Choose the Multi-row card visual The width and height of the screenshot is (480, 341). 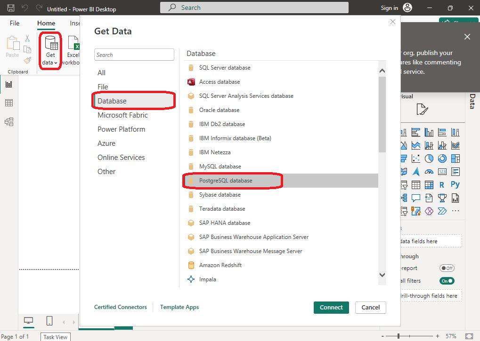455,172
